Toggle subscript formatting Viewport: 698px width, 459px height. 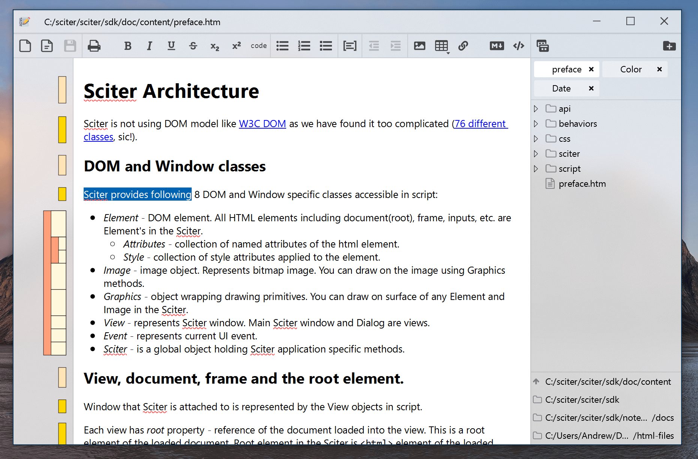tap(215, 46)
